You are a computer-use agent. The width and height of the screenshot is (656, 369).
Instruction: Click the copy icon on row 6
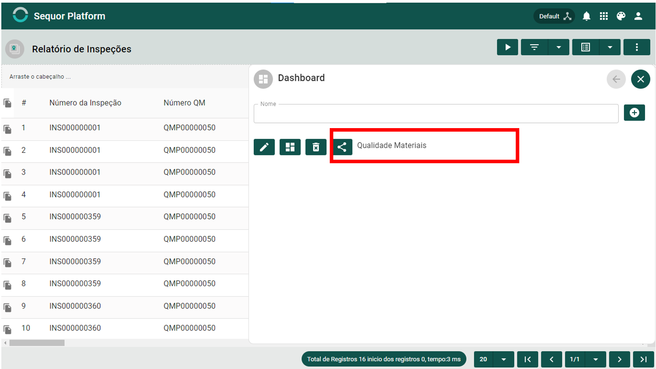tap(7, 240)
